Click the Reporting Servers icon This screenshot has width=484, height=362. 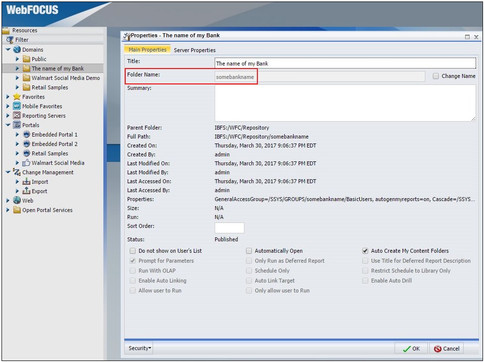point(17,116)
